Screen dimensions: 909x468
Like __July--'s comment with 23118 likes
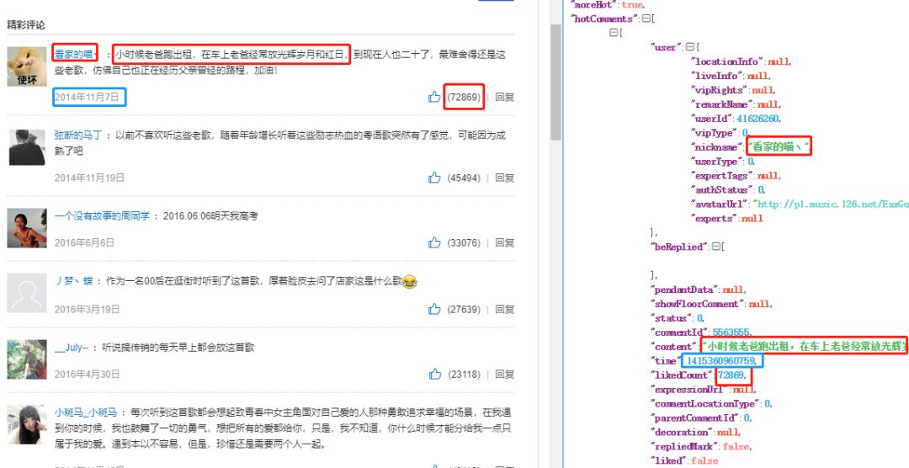click(x=434, y=375)
